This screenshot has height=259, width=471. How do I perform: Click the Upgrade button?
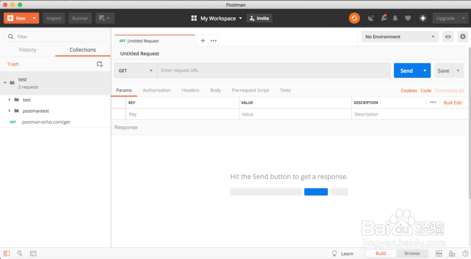446,18
